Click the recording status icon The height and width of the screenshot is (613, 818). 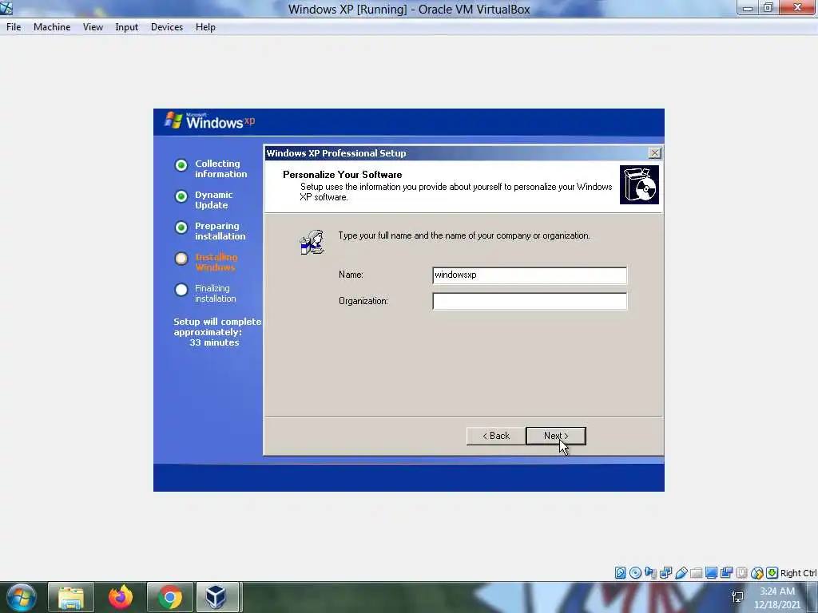pyautogui.click(x=726, y=573)
